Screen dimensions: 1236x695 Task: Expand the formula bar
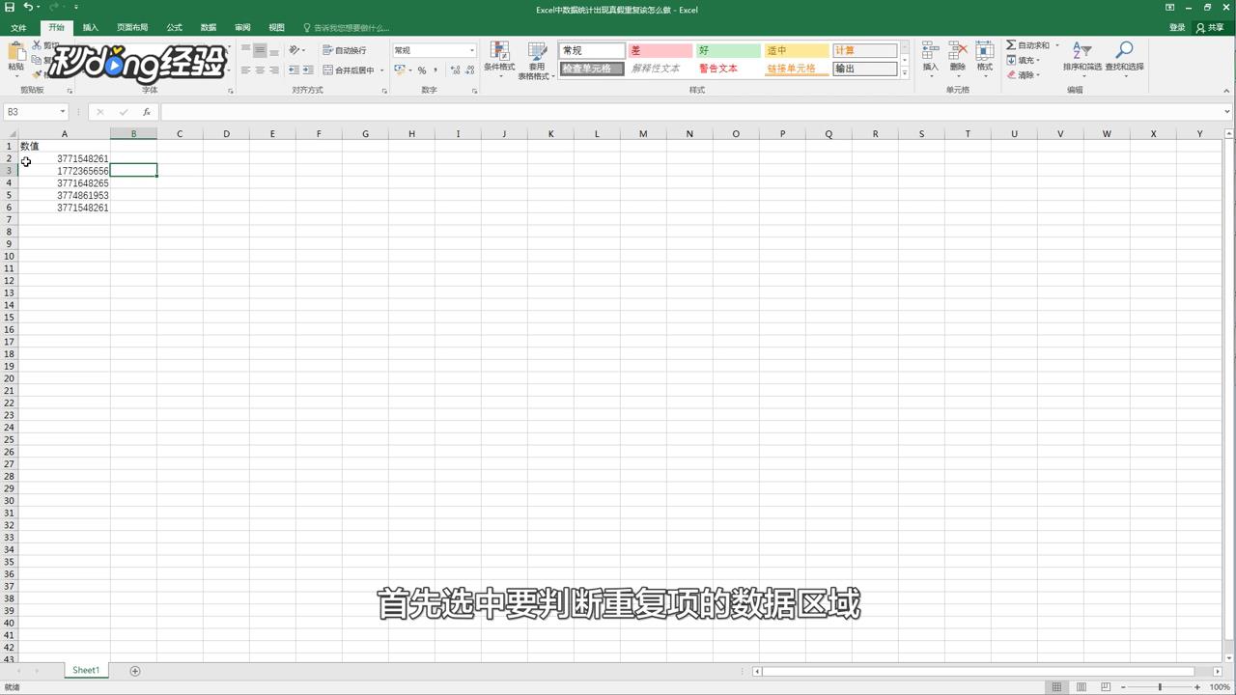tap(1227, 112)
